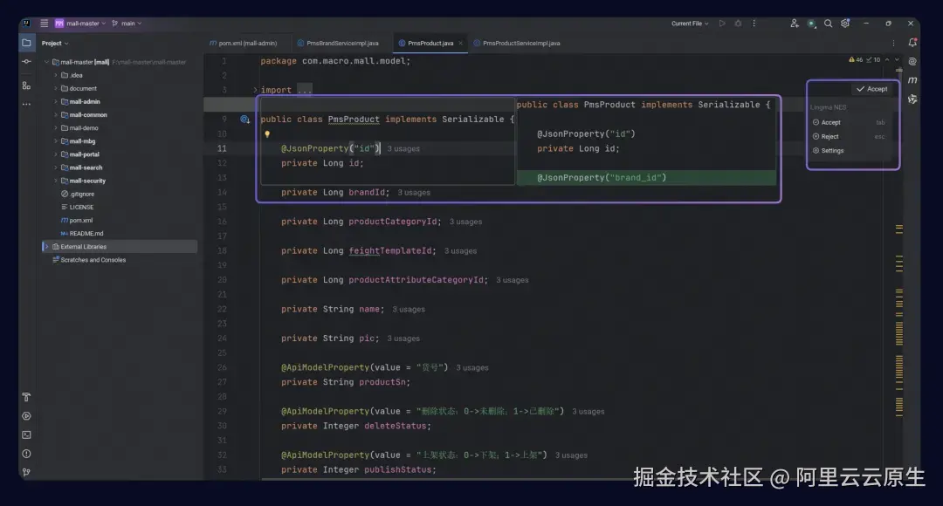Viewport: 943px width, 506px height.
Task: Open the editor tabs More Actions kebab icon
Action: pyautogui.click(x=891, y=42)
